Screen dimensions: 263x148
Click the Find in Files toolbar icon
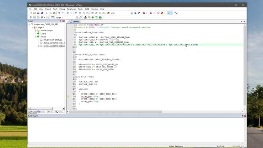pyautogui.click(x=108, y=13)
